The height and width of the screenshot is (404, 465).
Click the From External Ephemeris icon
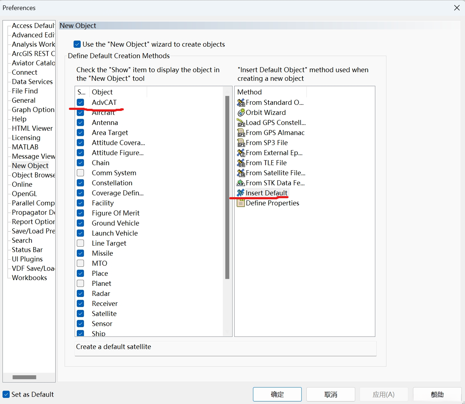[241, 153]
